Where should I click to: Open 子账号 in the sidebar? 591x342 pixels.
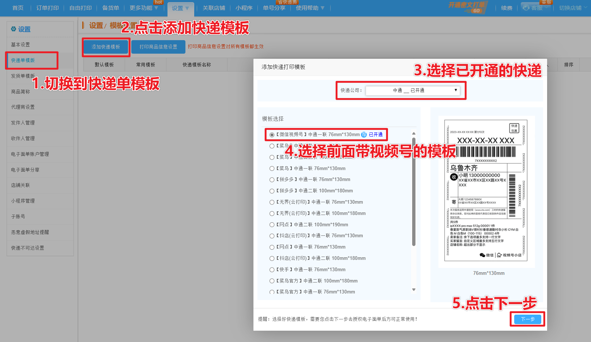[40, 216]
